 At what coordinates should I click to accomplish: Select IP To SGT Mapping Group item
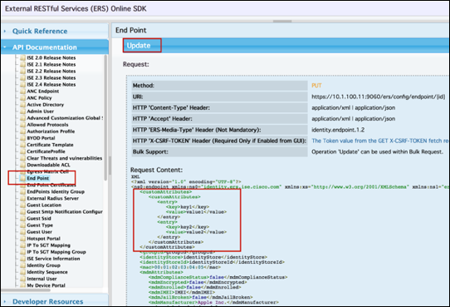tap(56, 252)
